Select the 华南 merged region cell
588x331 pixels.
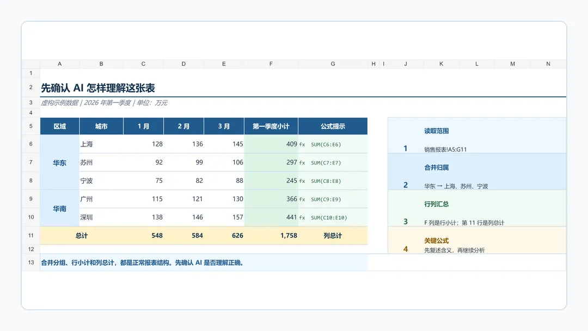(60, 209)
